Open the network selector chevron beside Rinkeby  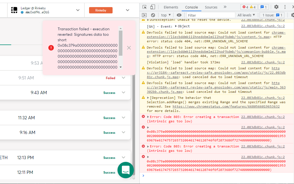pos(128,10)
